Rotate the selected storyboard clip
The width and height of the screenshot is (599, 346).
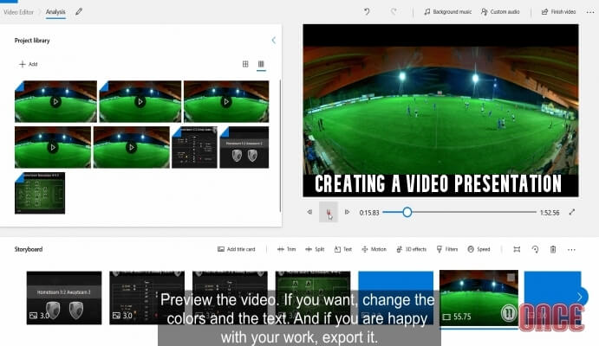pyautogui.click(x=535, y=249)
